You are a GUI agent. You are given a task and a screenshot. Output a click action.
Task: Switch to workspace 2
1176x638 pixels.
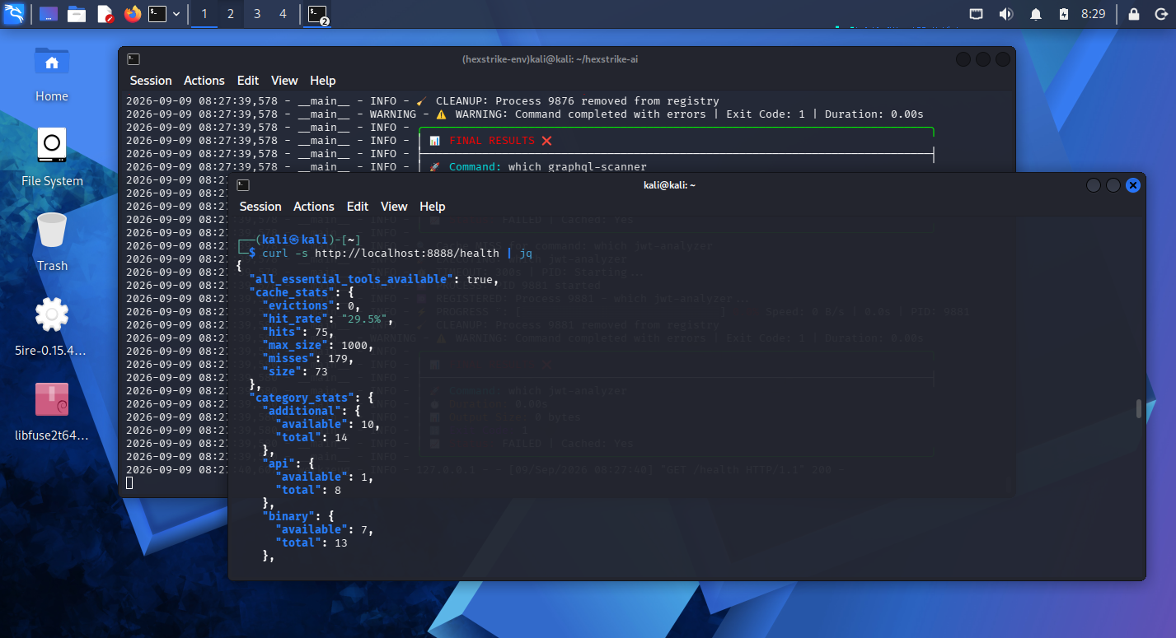[x=231, y=14]
